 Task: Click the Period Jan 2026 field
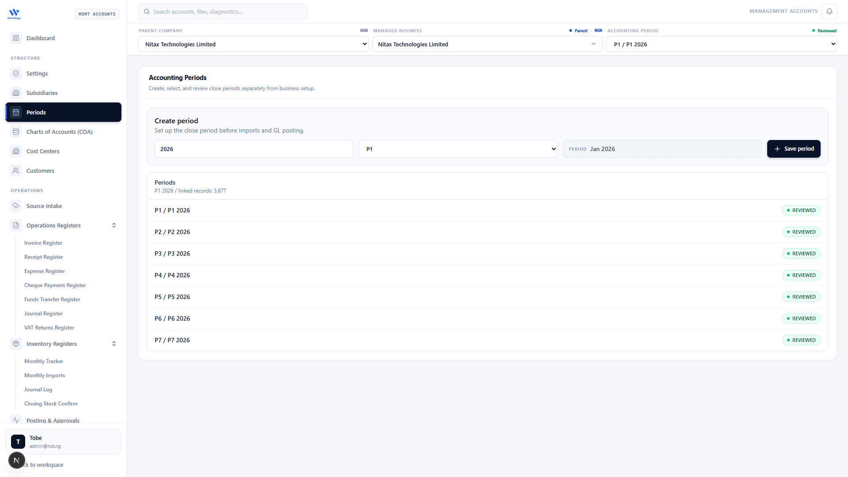click(x=662, y=149)
